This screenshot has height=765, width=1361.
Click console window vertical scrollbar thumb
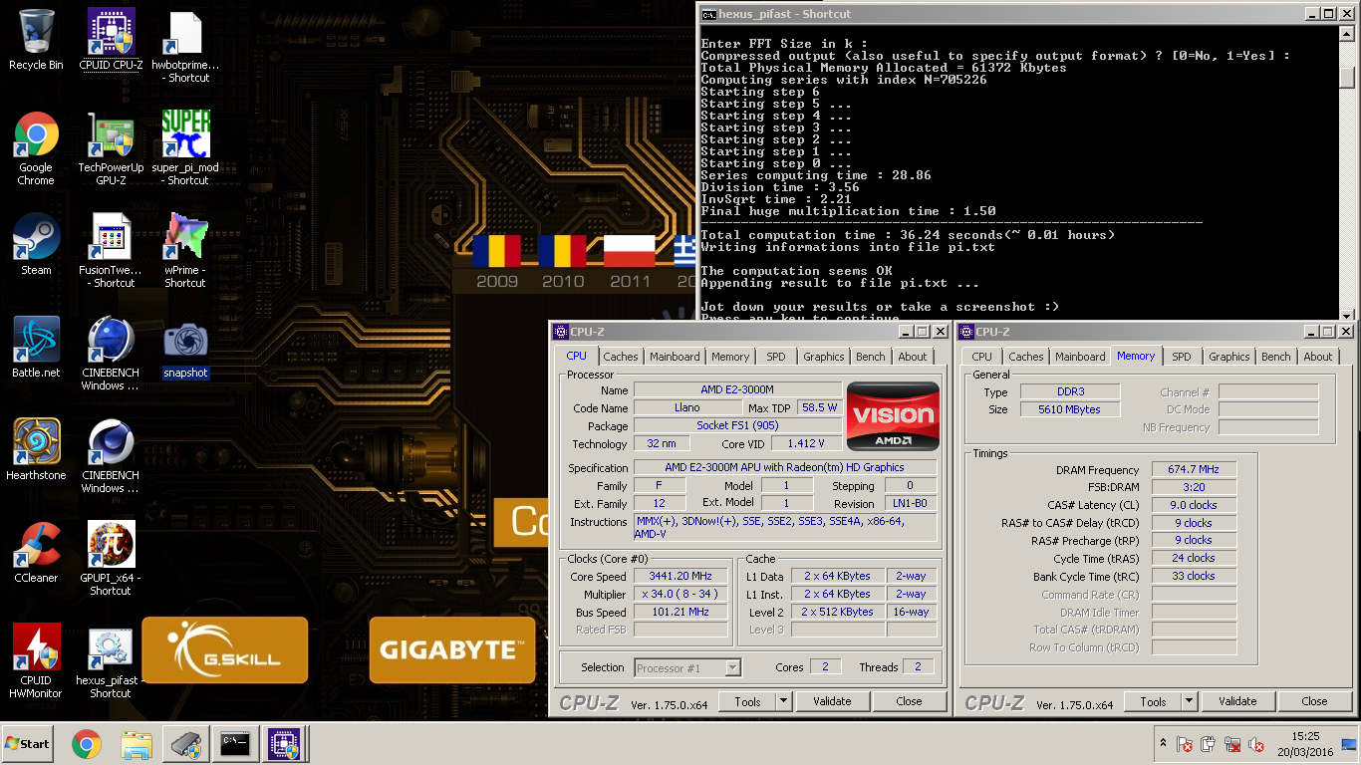pyautogui.click(x=1347, y=77)
